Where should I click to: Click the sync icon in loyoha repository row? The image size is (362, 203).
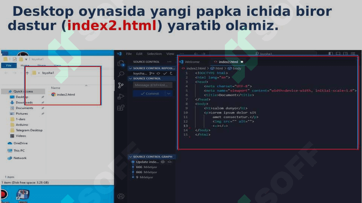tap(158, 73)
